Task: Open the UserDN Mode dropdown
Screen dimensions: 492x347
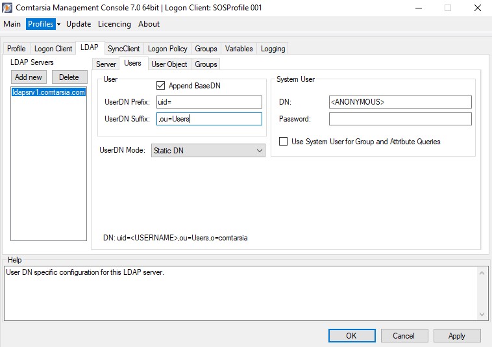Action: (x=208, y=150)
